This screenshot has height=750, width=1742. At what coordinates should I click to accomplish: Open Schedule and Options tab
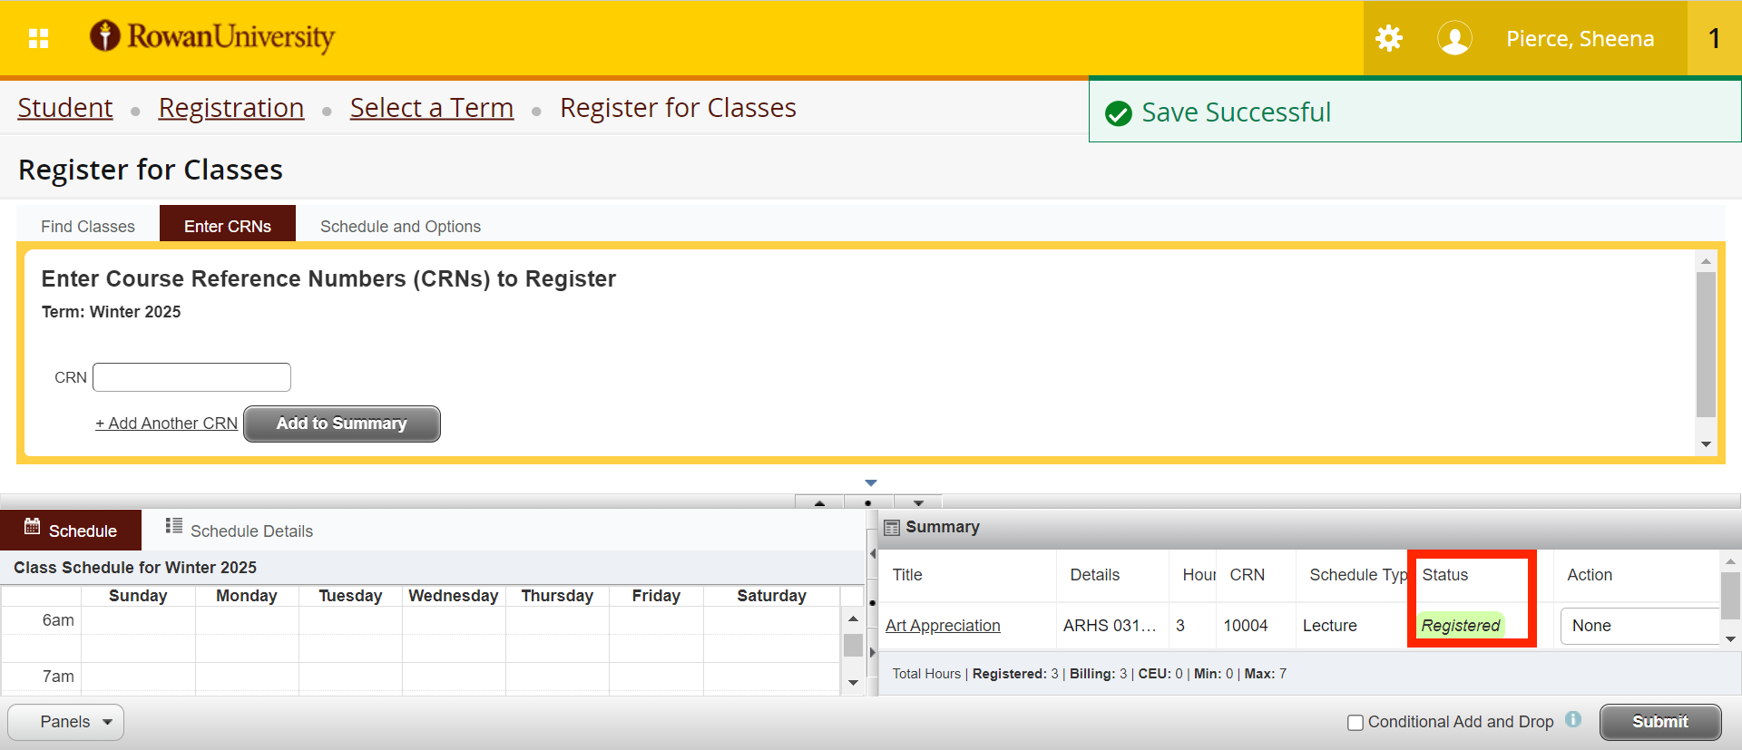[x=400, y=226]
